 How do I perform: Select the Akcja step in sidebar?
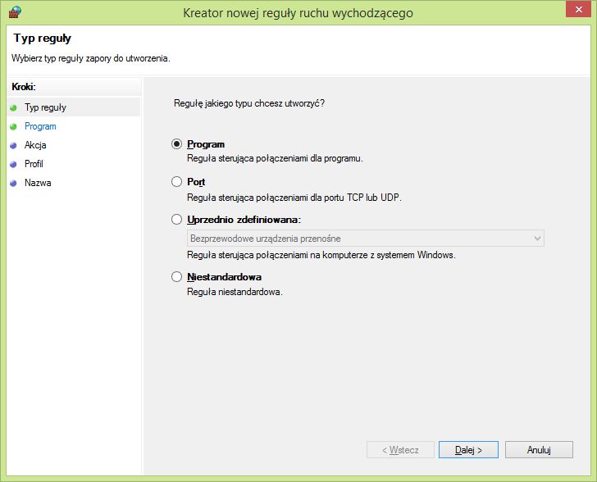point(35,144)
